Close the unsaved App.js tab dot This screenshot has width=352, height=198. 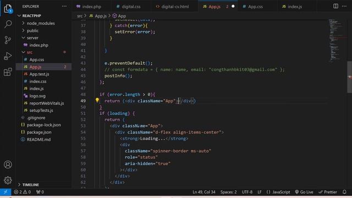[233, 6]
